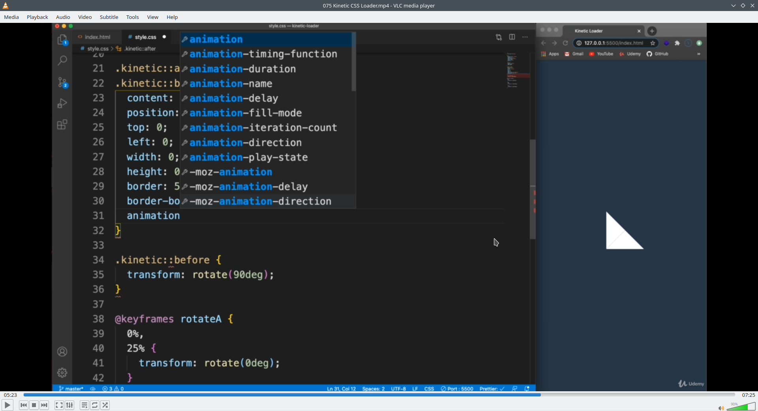Click the Spaces: 2 indentation setting

pos(373,389)
